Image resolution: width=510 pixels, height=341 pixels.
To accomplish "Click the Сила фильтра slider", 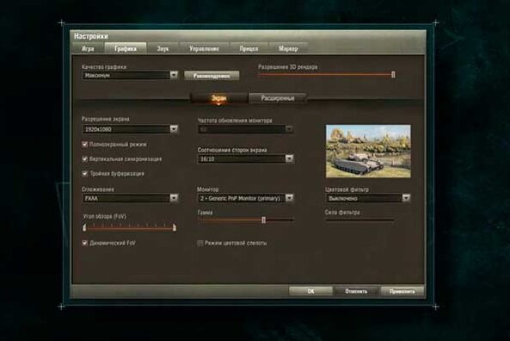I will pos(360,220).
